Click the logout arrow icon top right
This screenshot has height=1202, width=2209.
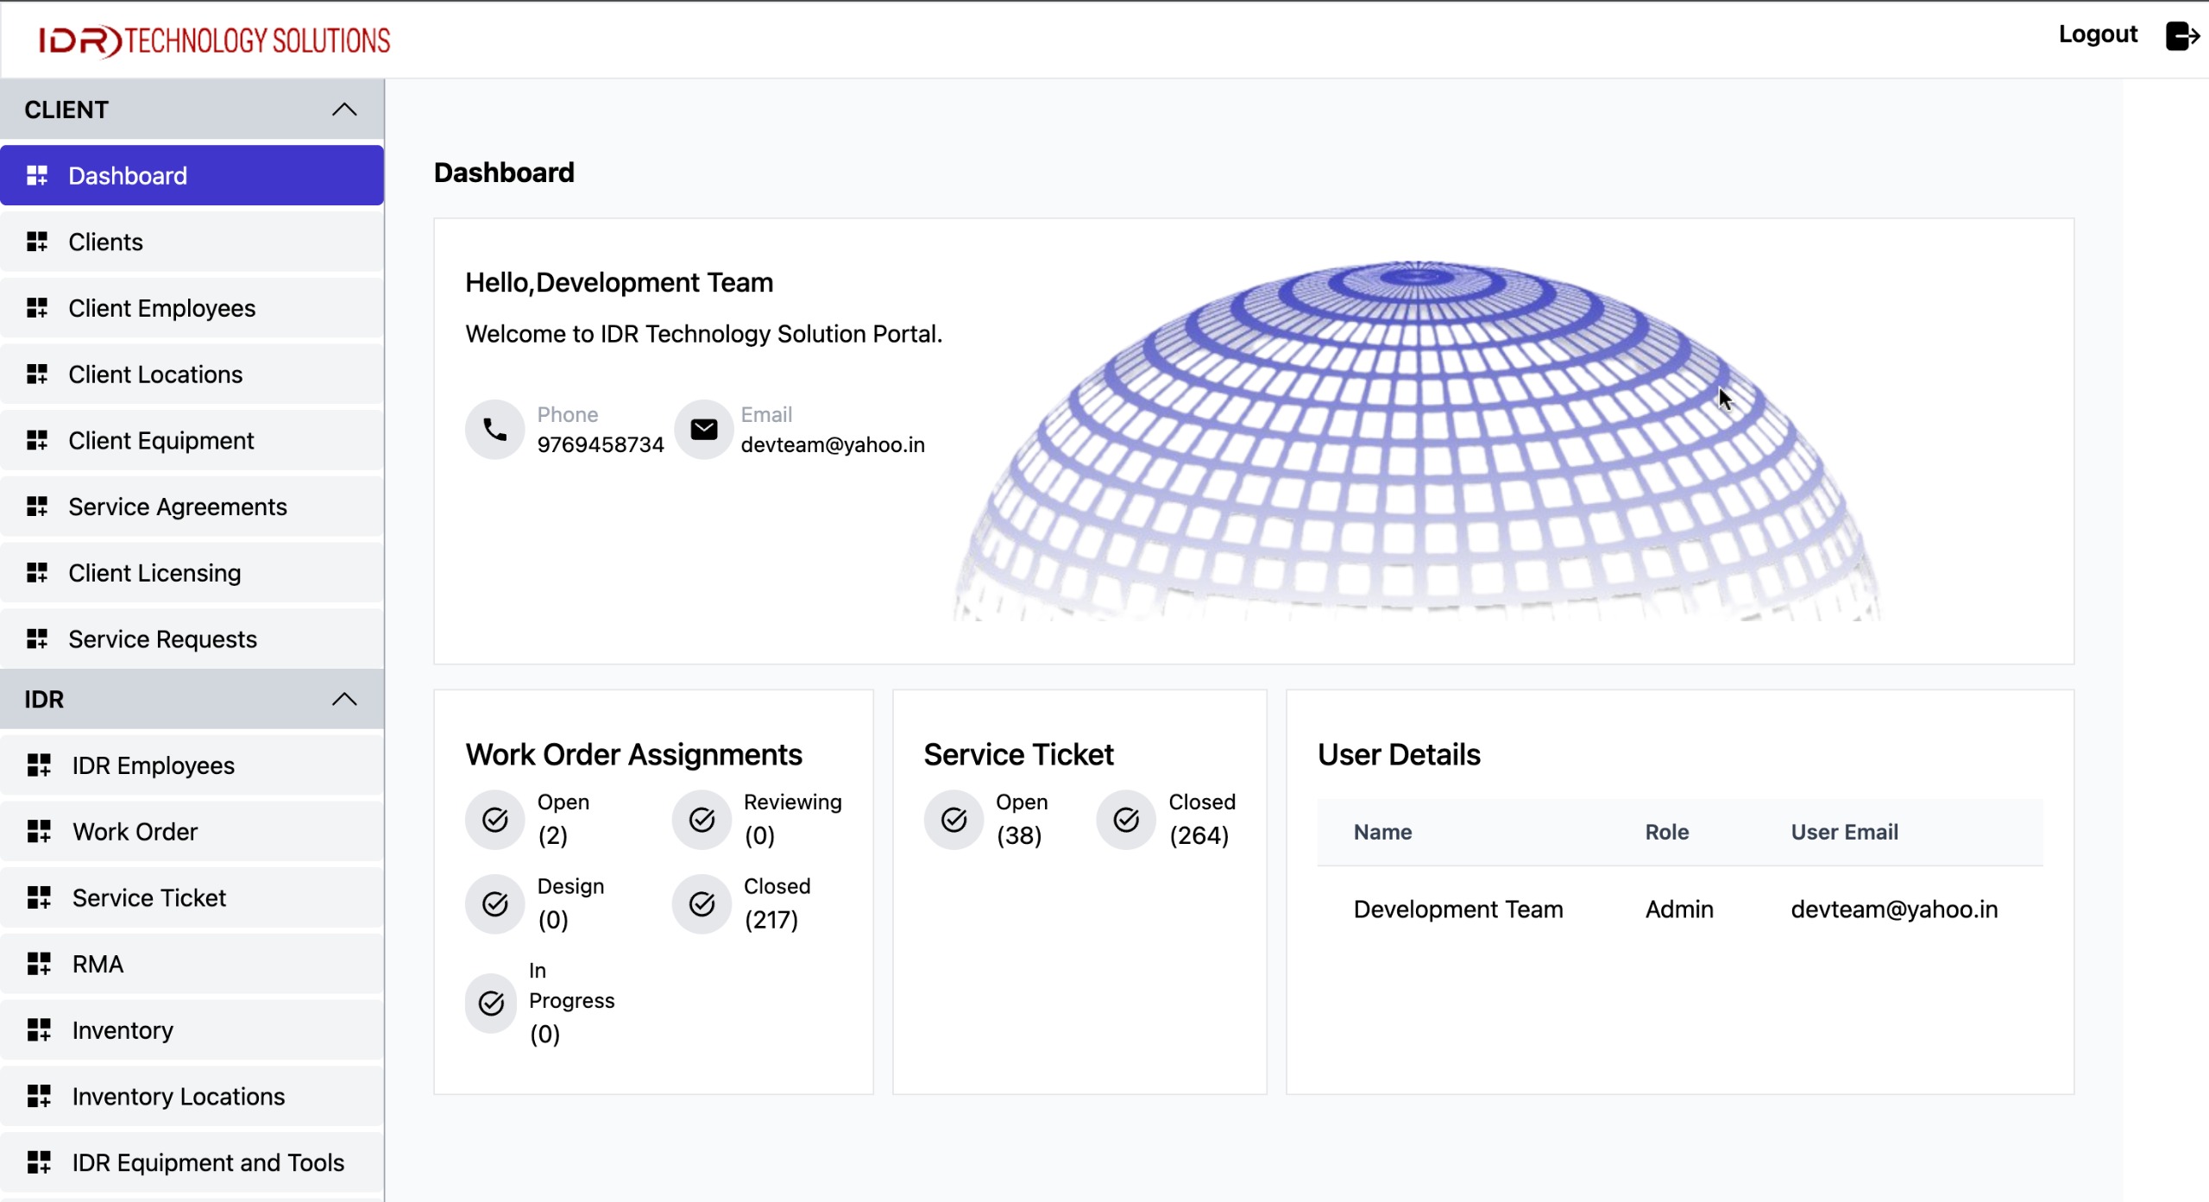[2182, 35]
